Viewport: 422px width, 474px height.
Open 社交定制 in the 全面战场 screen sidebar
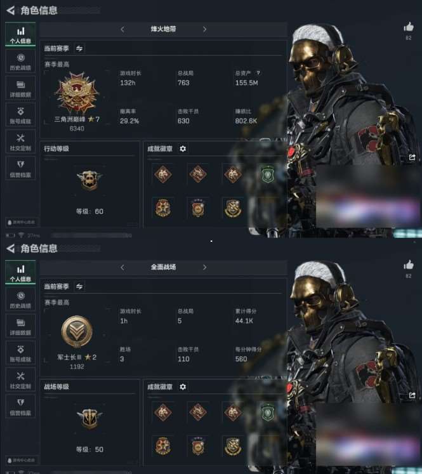[x=20, y=380]
